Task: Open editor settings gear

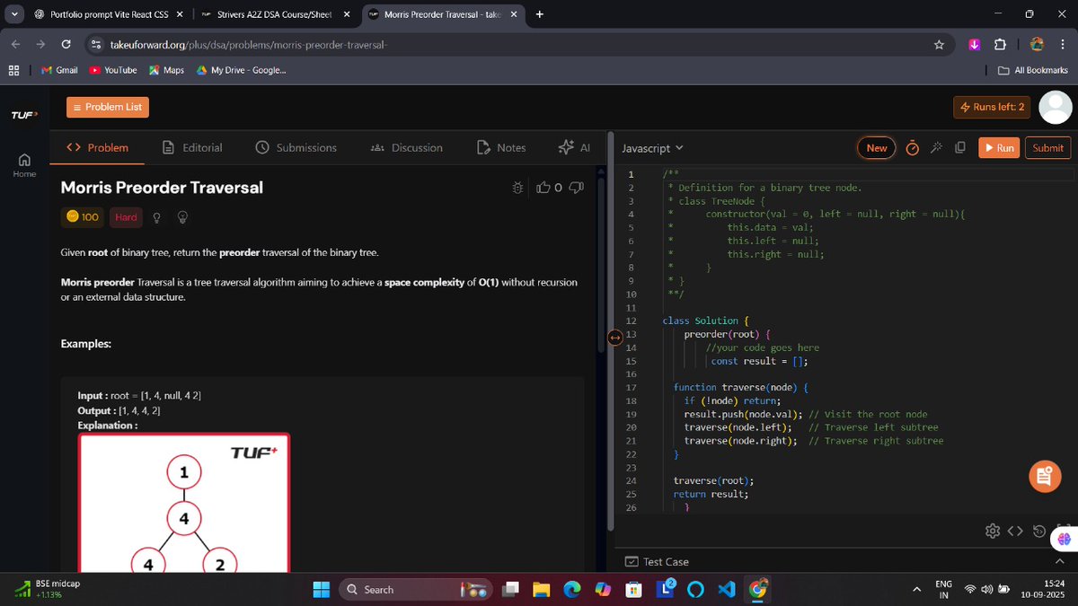Action: pyautogui.click(x=993, y=531)
